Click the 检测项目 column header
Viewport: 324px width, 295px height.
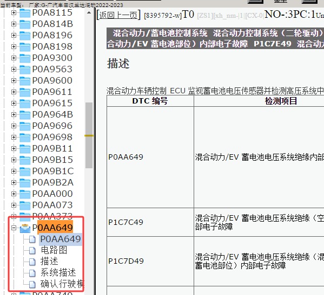click(281, 101)
